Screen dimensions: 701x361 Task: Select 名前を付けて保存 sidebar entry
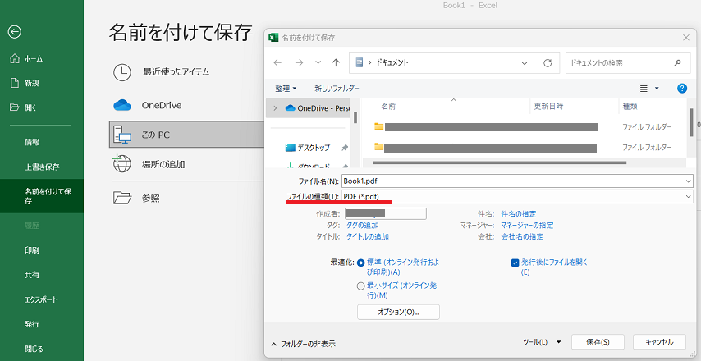pyautogui.click(x=42, y=196)
